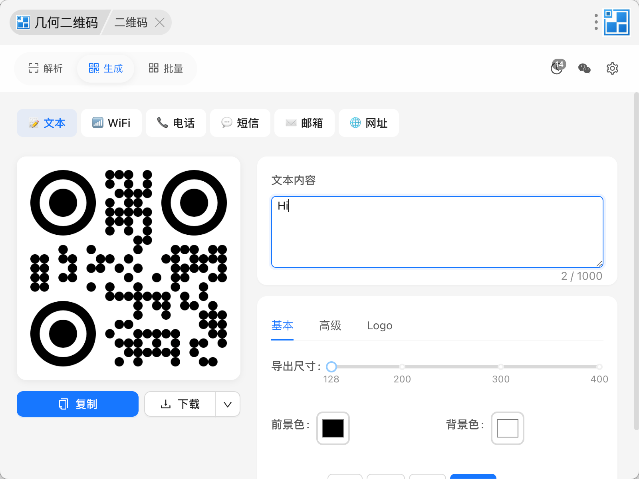The width and height of the screenshot is (639, 479).
Task: Select the 电话 phone QR type
Action: tap(176, 123)
